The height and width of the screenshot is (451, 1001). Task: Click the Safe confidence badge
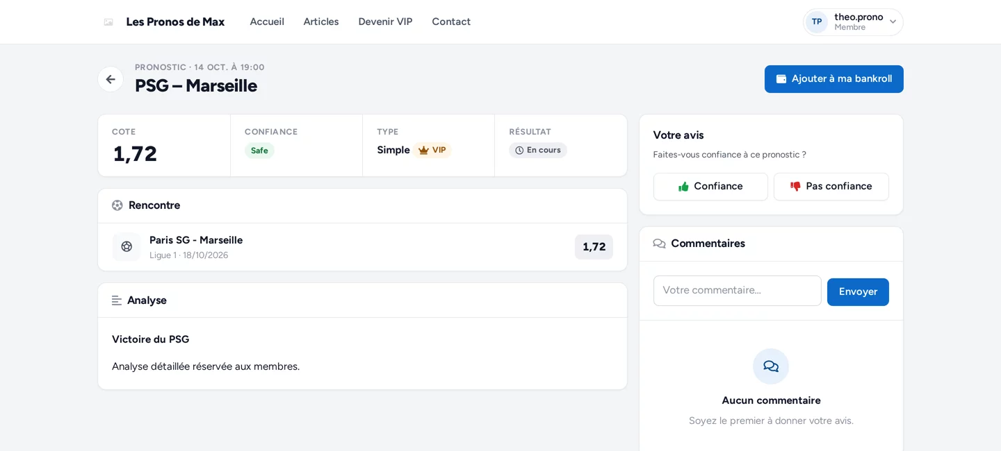pyautogui.click(x=259, y=151)
